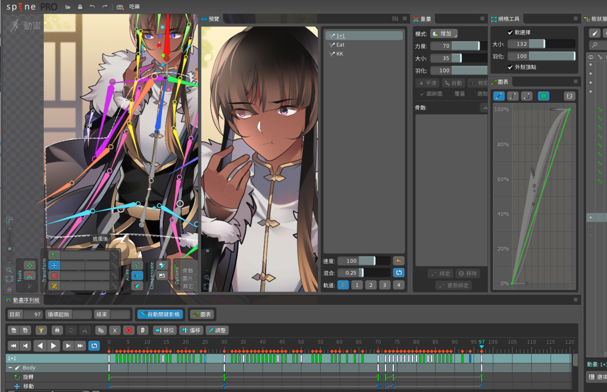
Task: Toggle 軟選擇 checkbox
Action: pos(510,33)
